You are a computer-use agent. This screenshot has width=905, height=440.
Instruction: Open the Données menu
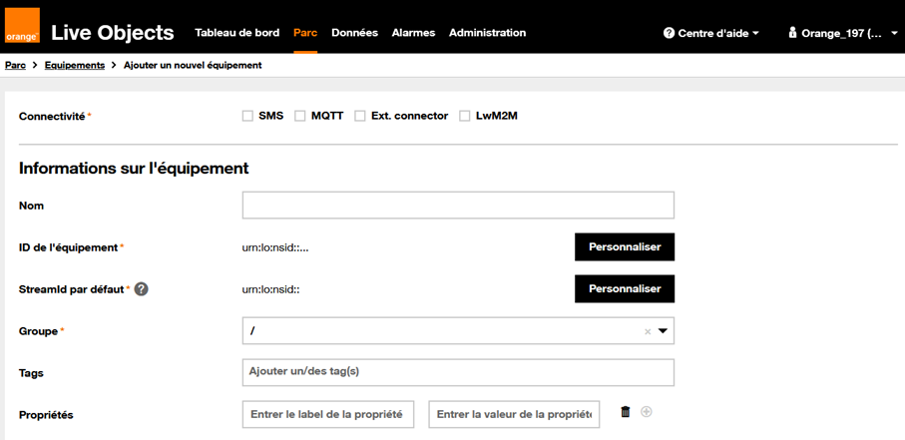[x=354, y=33]
